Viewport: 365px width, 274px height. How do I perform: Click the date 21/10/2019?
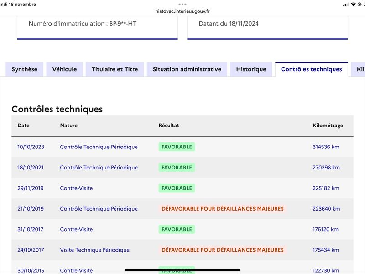[x=31, y=209]
